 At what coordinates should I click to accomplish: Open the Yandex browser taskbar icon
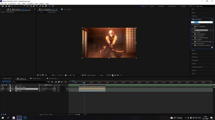(14, 118)
